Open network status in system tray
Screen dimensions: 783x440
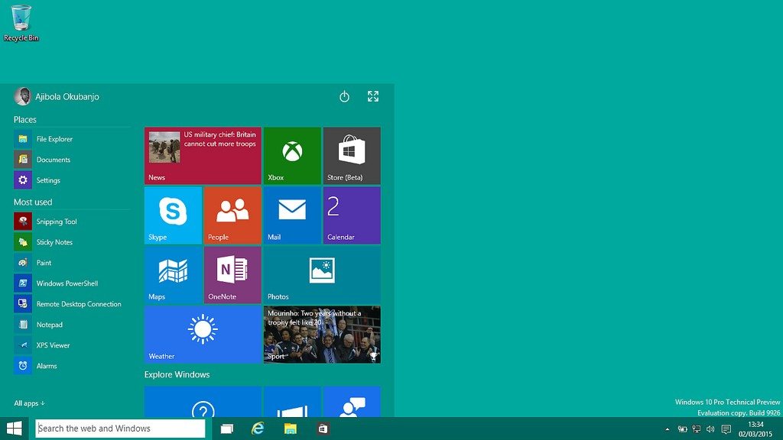point(696,429)
